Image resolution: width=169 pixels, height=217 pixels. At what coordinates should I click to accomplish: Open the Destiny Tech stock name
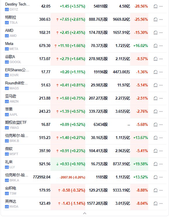coord(17,4)
